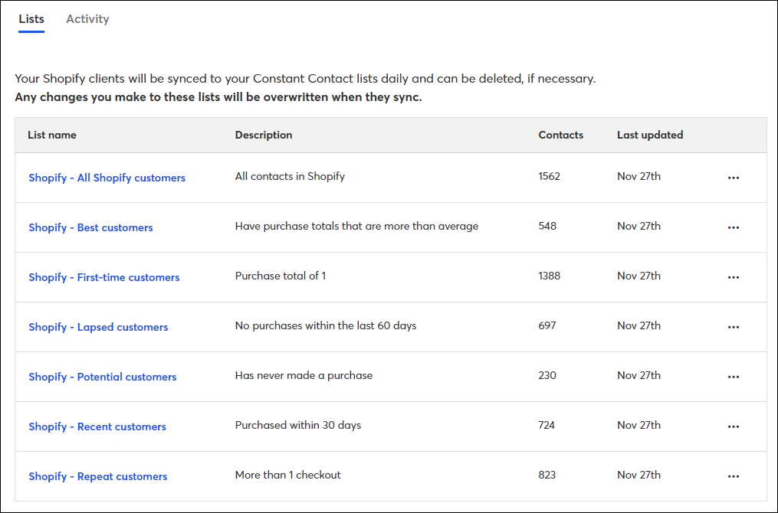The width and height of the screenshot is (778, 513).
Task: Click the 'Your Shopify clients will be synced' sentence
Action: coord(305,79)
